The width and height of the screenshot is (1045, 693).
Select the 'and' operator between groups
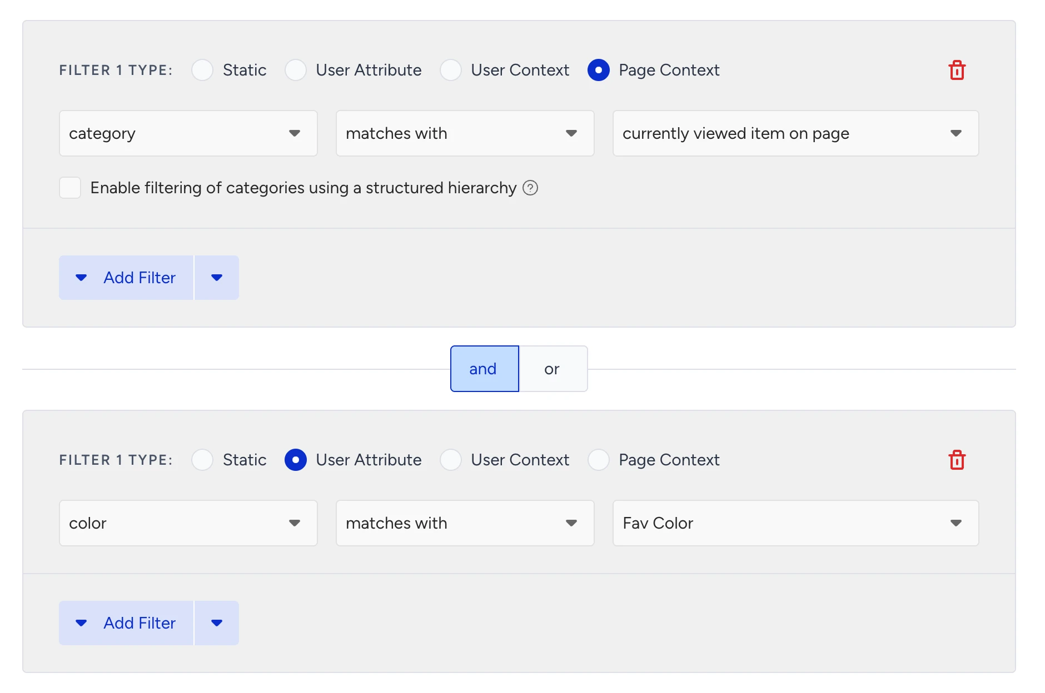(x=485, y=369)
